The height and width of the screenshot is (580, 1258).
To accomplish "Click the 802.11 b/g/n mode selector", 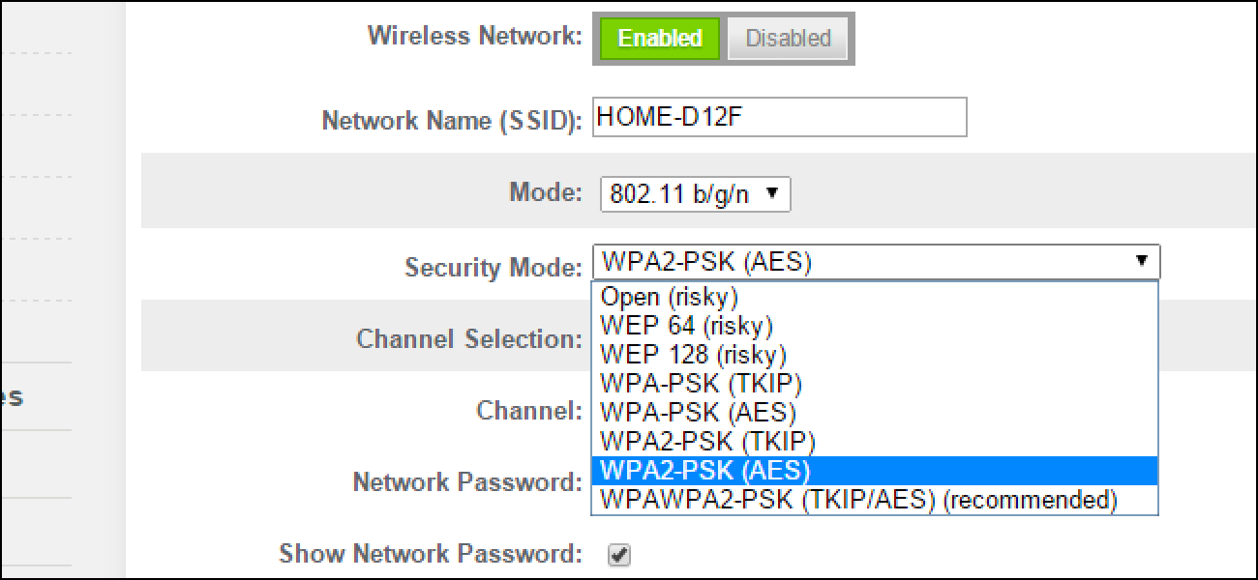I will [694, 193].
